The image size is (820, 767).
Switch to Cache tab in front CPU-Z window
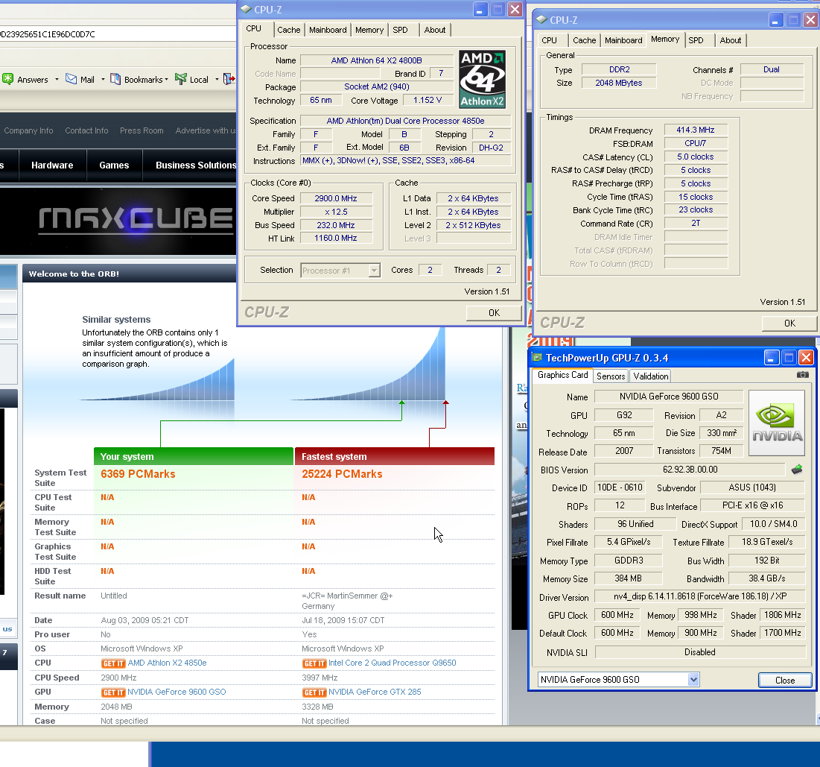point(289,30)
